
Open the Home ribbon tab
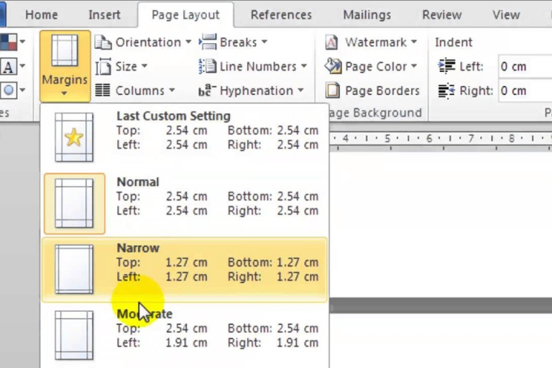point(41,15)
